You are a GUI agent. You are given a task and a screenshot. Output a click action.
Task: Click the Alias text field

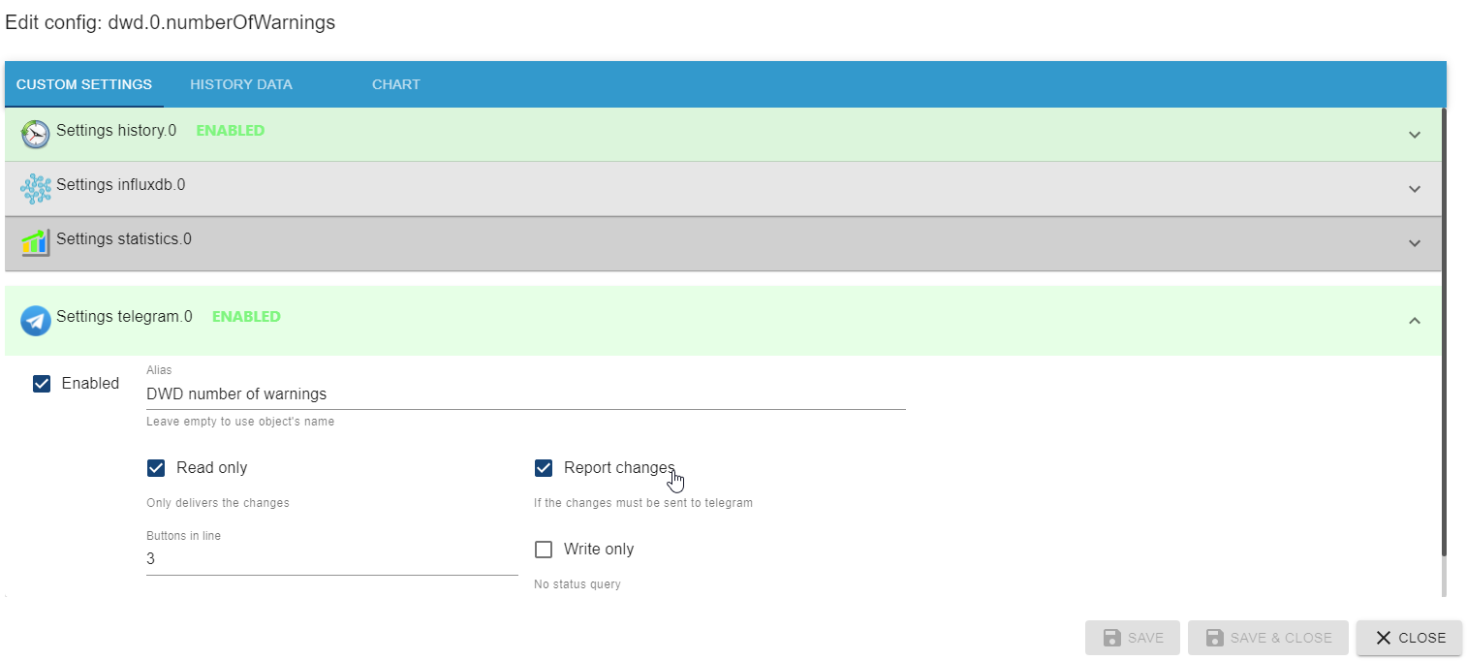525,394
